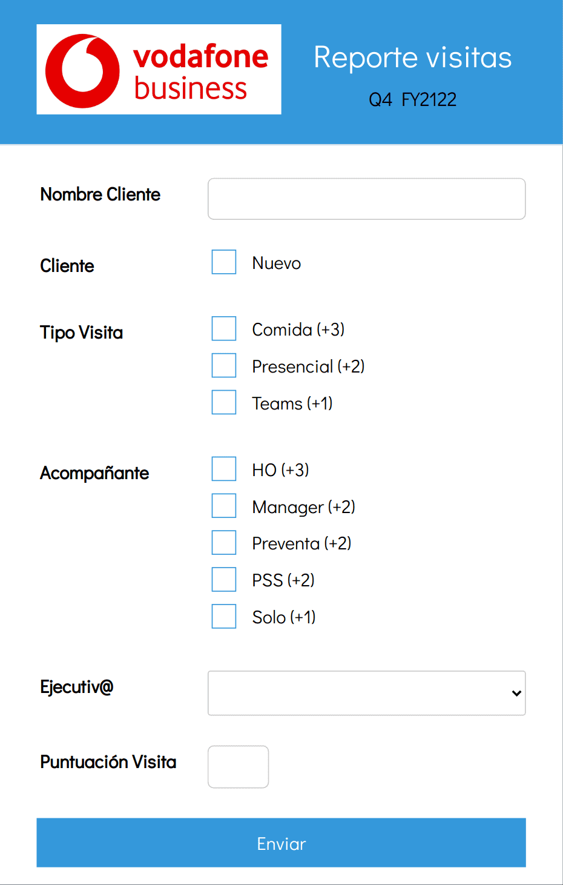This screenshot has width=563, height=885.
Task: Click the Acompañante section label
Action: click(94, 473)
